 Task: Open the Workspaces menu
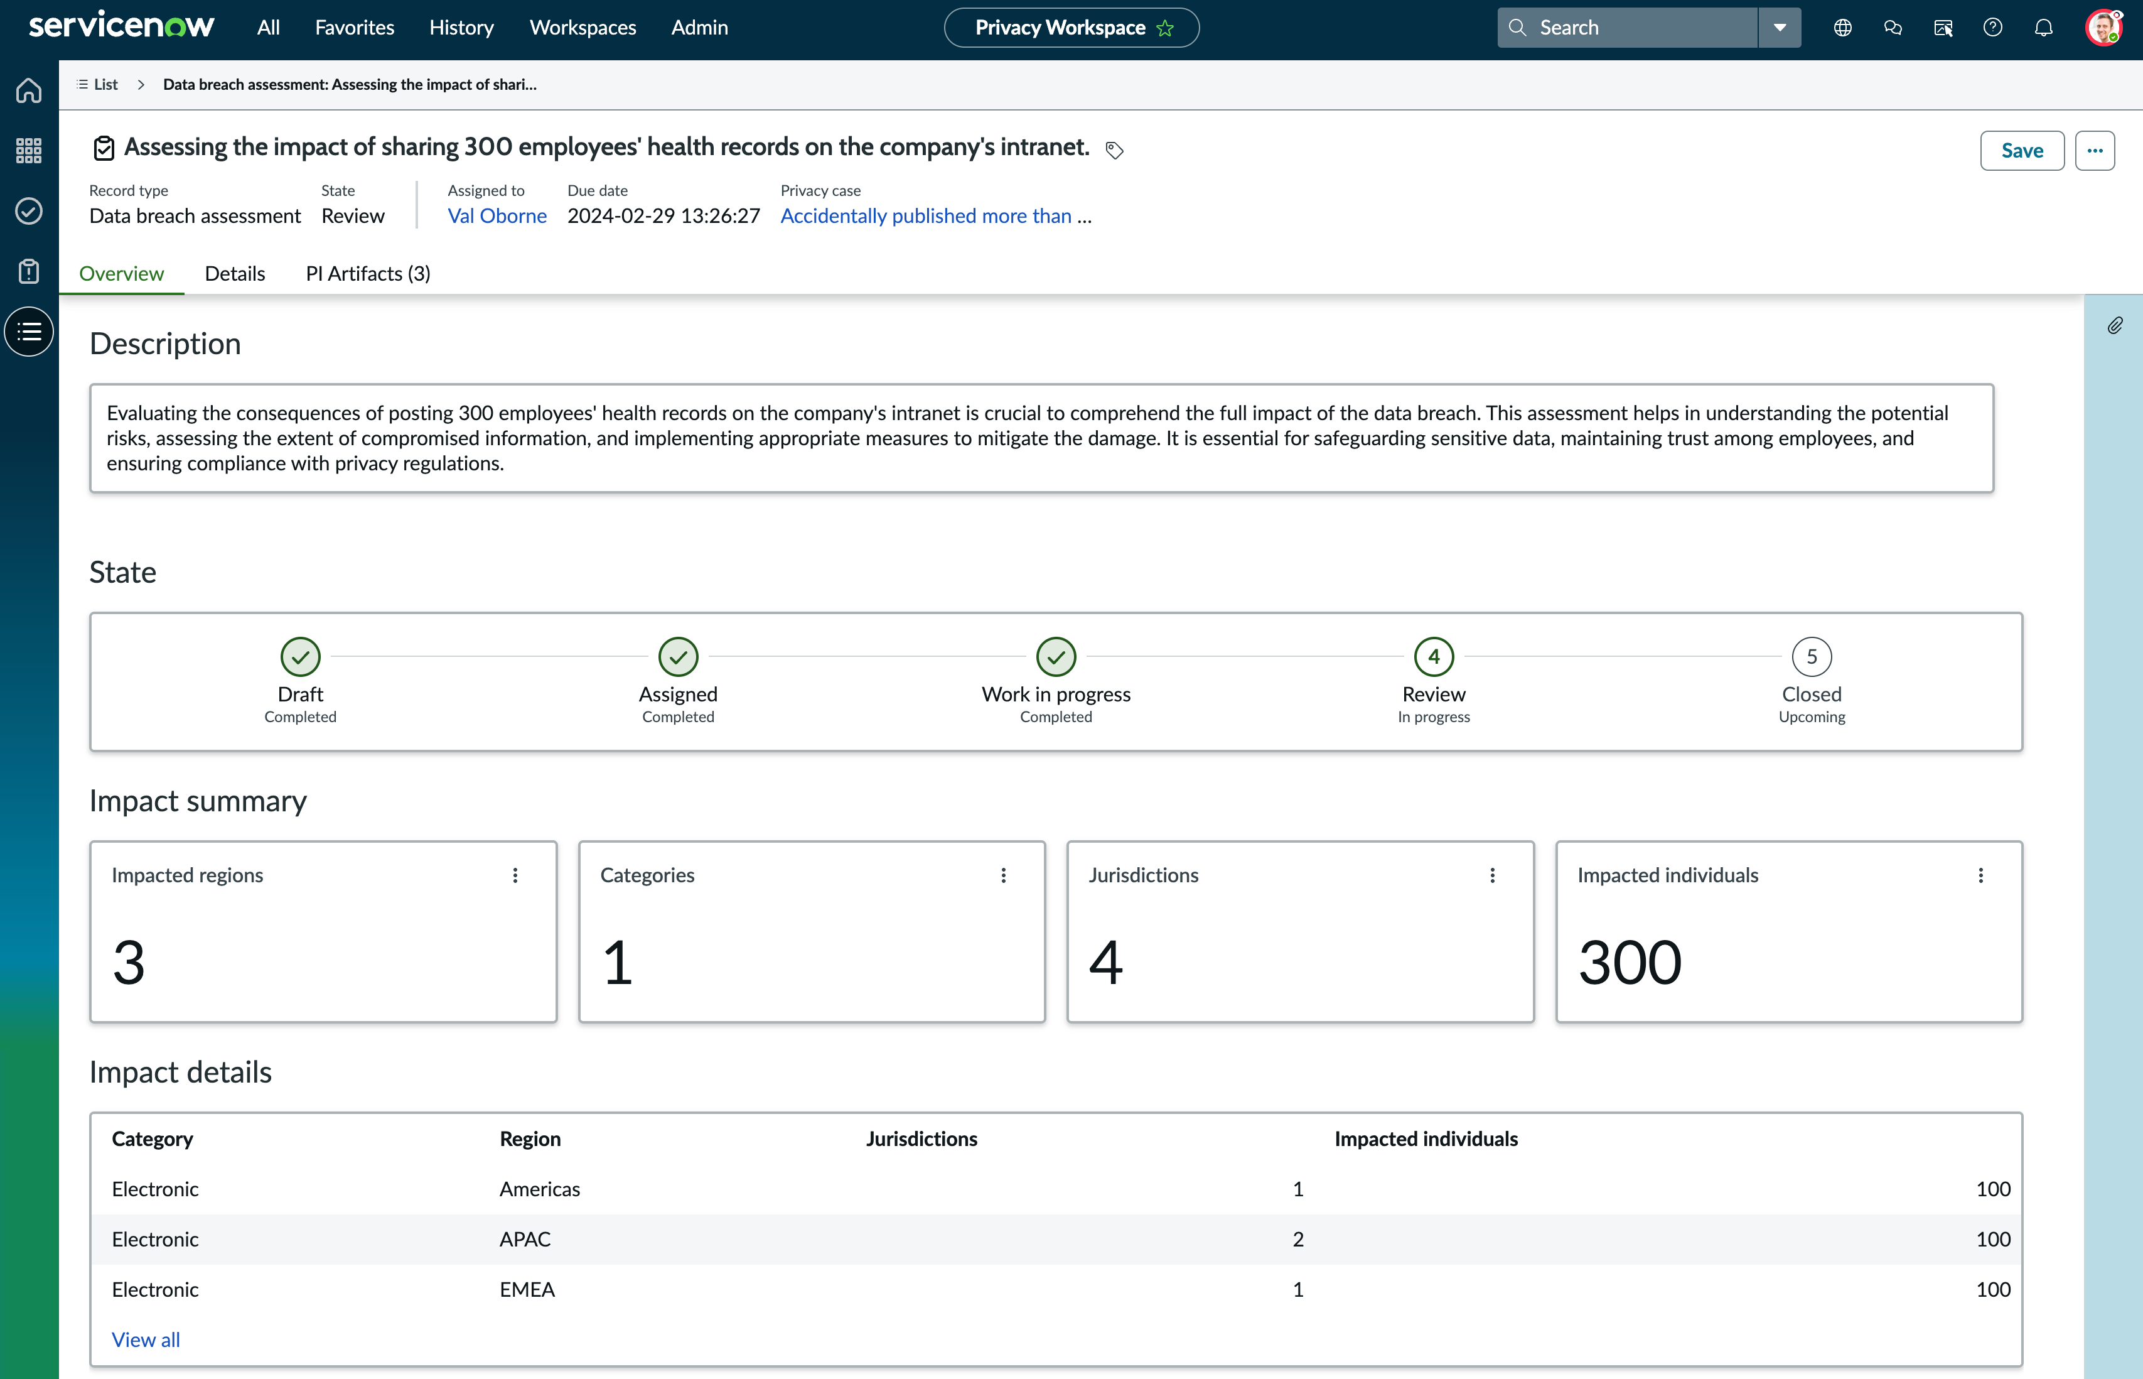tap(583, 28)
